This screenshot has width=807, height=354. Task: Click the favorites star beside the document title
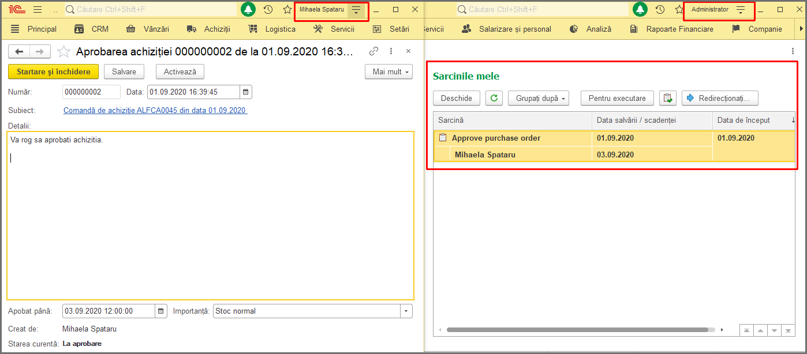(63, 52)
